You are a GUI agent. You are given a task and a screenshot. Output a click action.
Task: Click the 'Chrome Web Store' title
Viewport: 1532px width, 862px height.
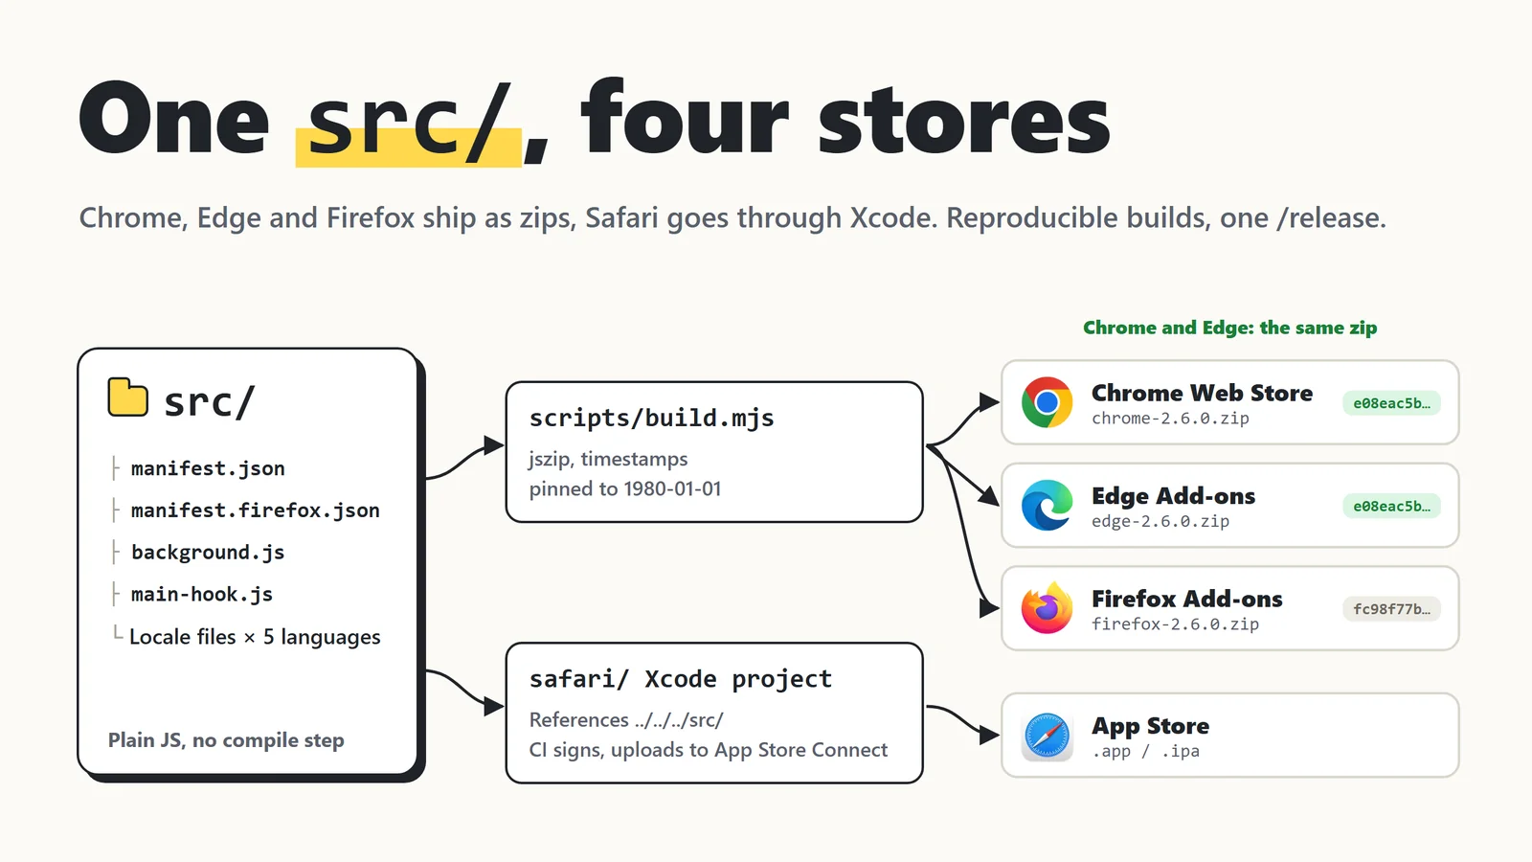pyautogui.click(x=1202, y=393)
